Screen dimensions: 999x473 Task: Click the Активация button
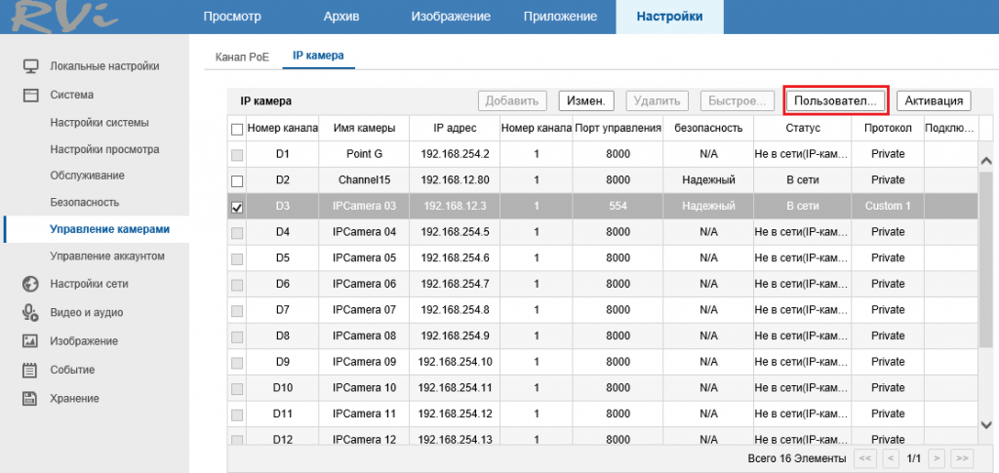(x=934, y=100)
